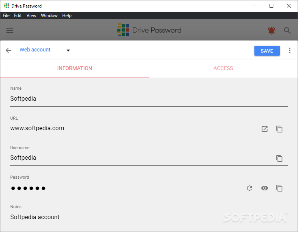The image size is (298, 232).
Task: Minimize the Drive Password window
Action: [254, 6]
